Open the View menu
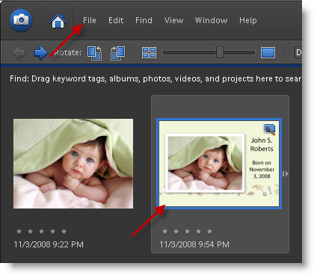 (x=173, y=20)
